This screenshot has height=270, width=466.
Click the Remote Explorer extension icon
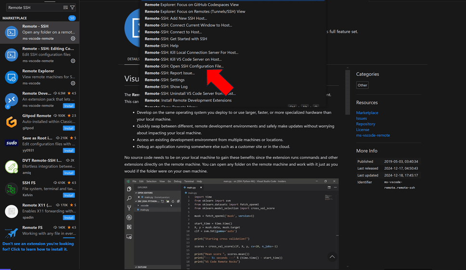click(11, 77)
